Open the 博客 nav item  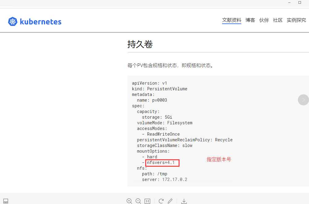click(250, 20)
